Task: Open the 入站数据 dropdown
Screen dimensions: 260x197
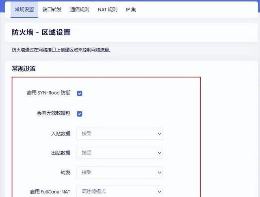Action: tap(119, 133)
